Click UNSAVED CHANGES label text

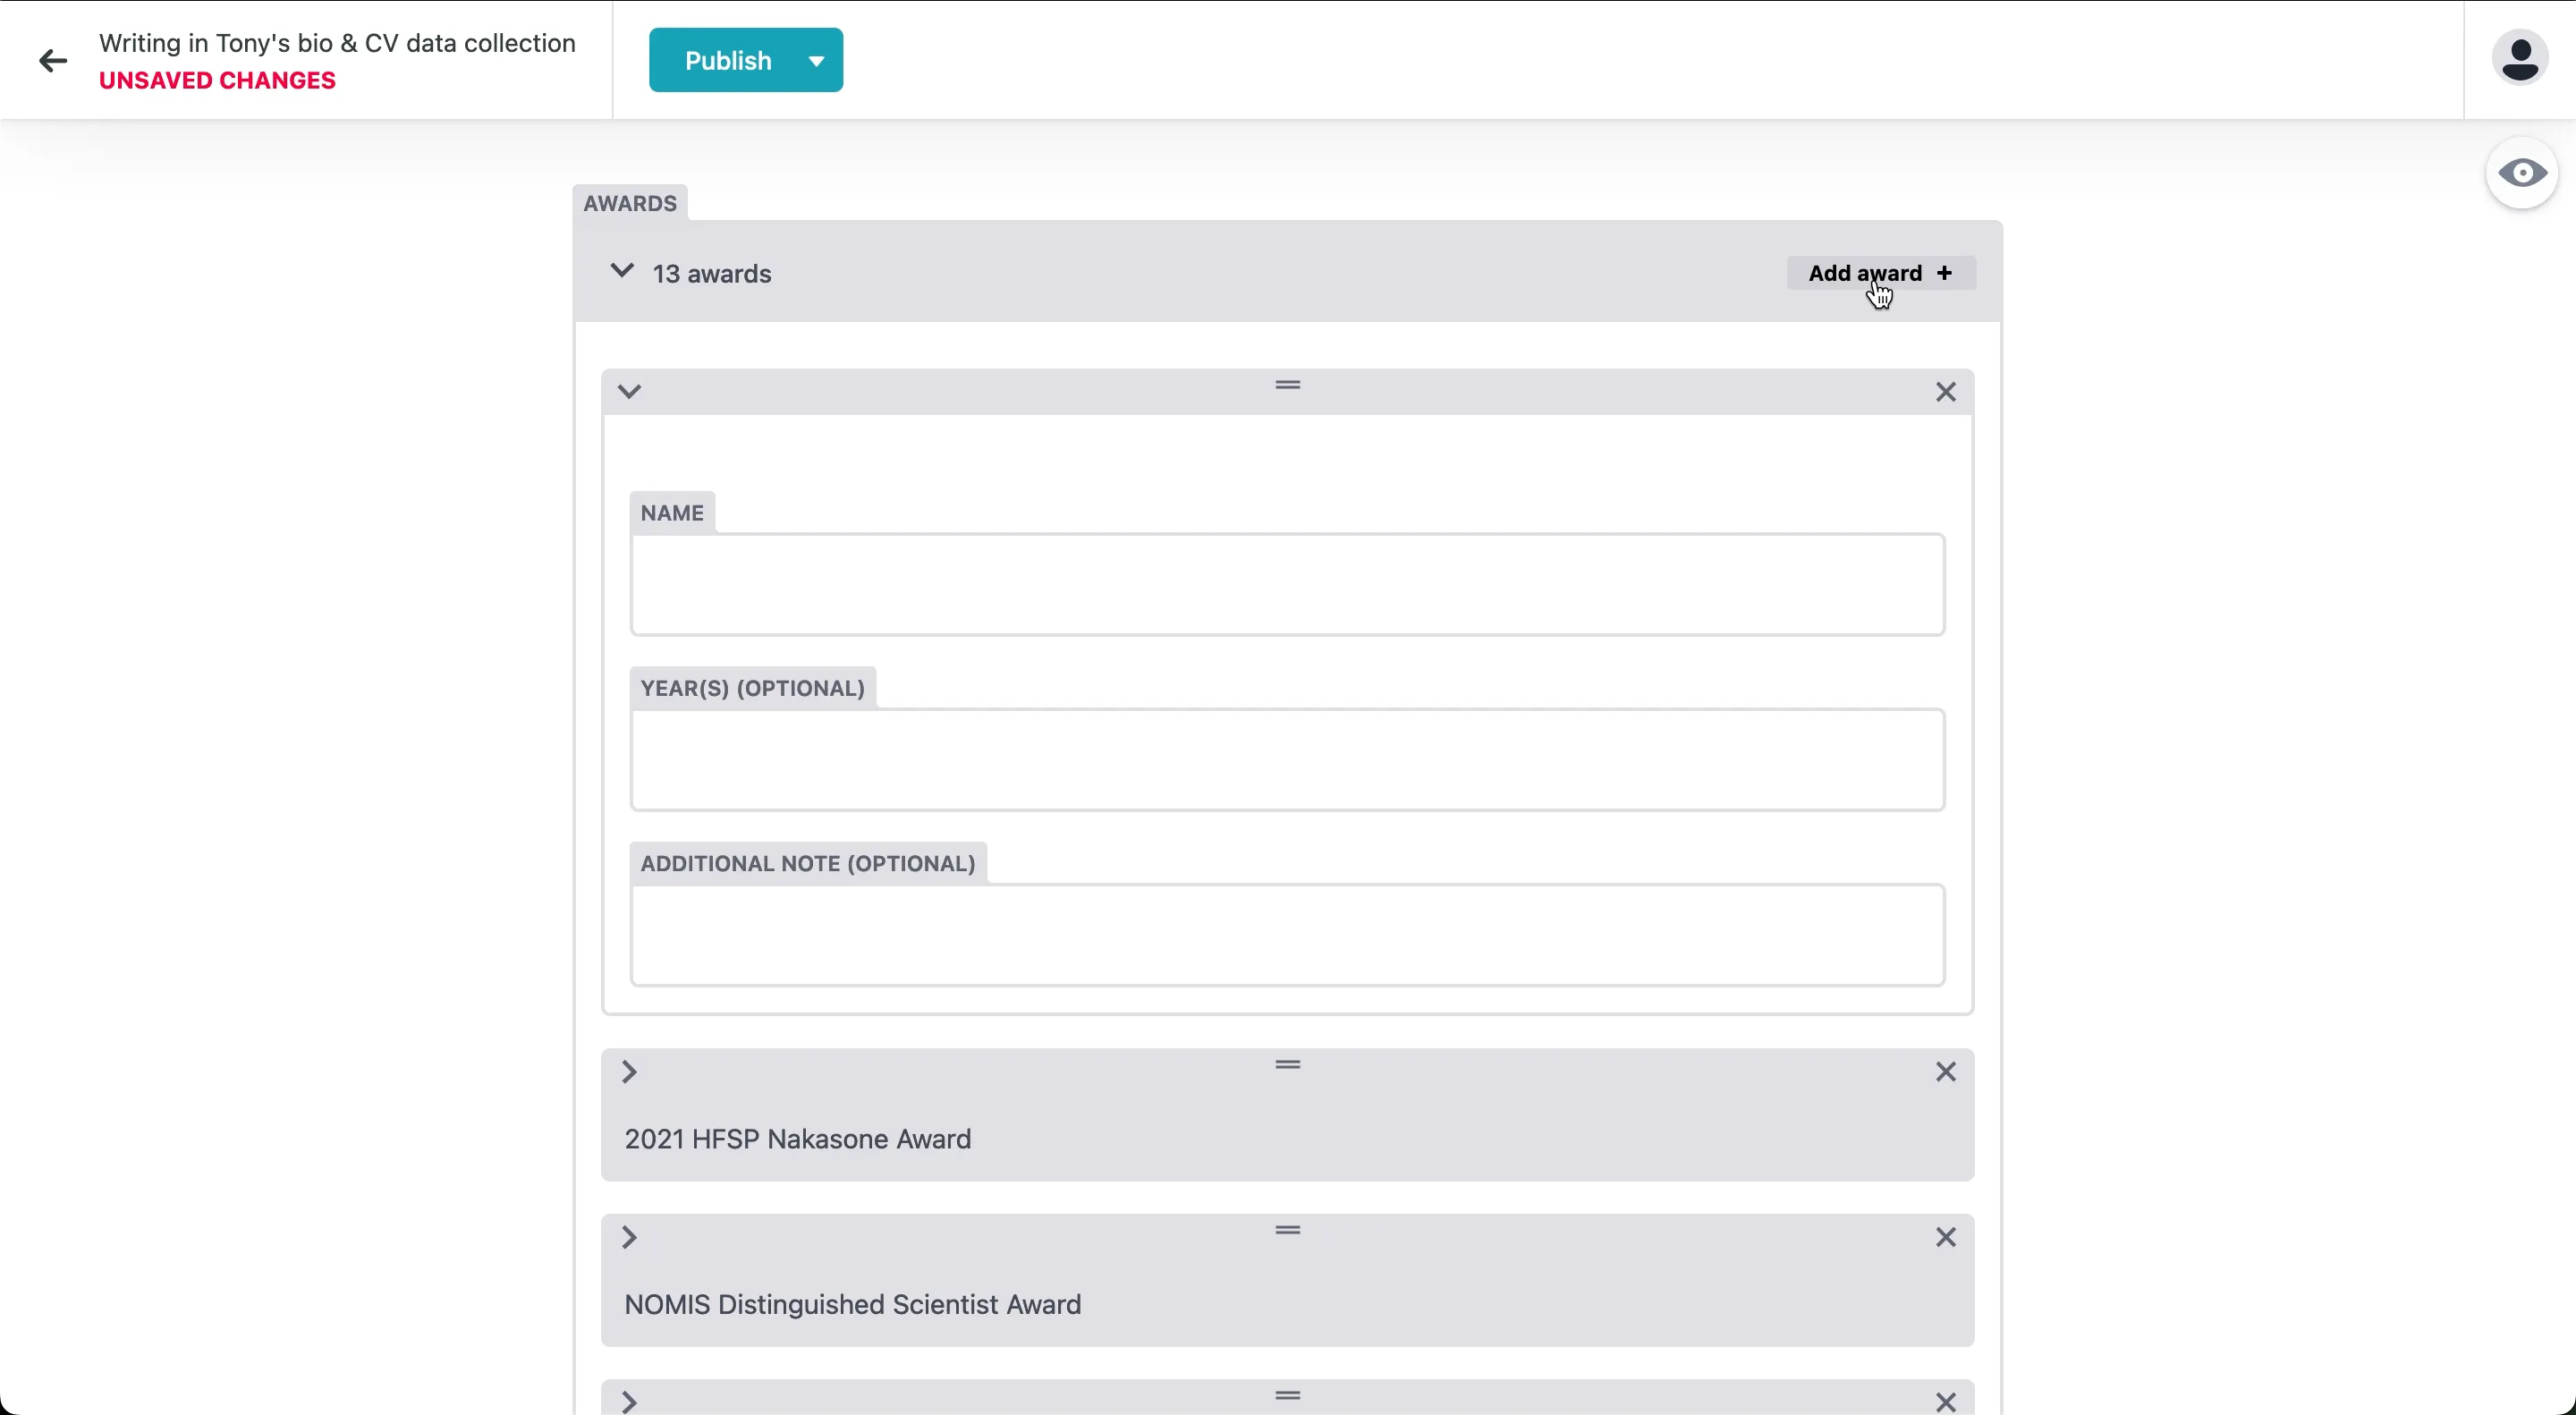217,80
